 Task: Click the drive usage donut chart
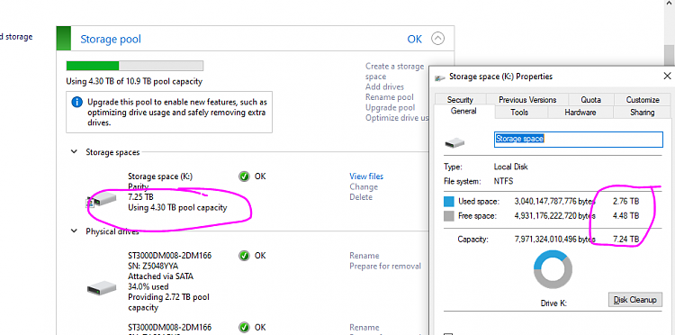pyautogui.click(x=553, y=269)
